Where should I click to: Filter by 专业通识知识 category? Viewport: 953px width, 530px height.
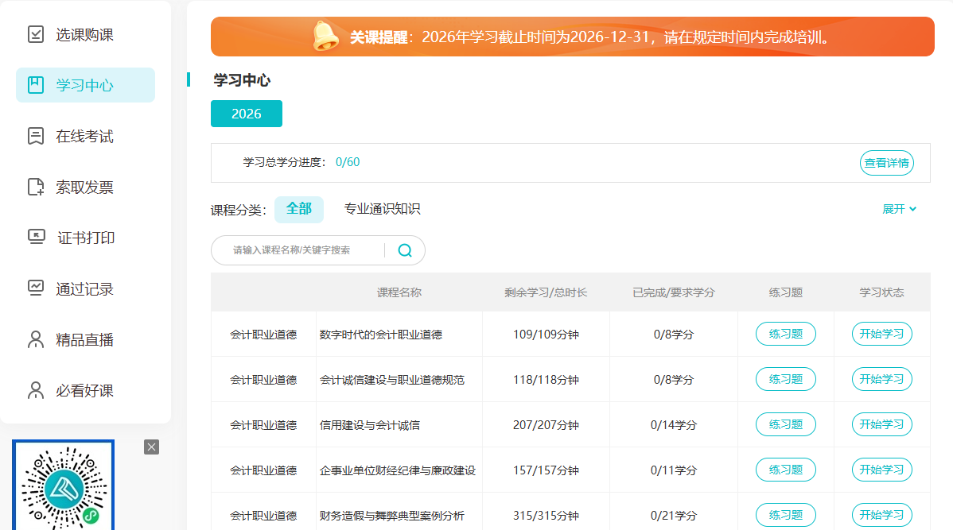pos(382,209)
